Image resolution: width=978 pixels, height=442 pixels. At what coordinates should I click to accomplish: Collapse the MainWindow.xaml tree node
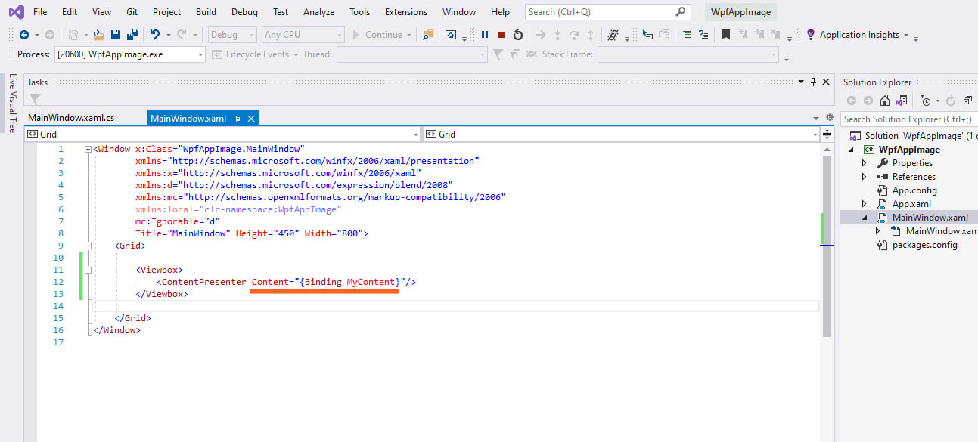click(x=865, y=218)
